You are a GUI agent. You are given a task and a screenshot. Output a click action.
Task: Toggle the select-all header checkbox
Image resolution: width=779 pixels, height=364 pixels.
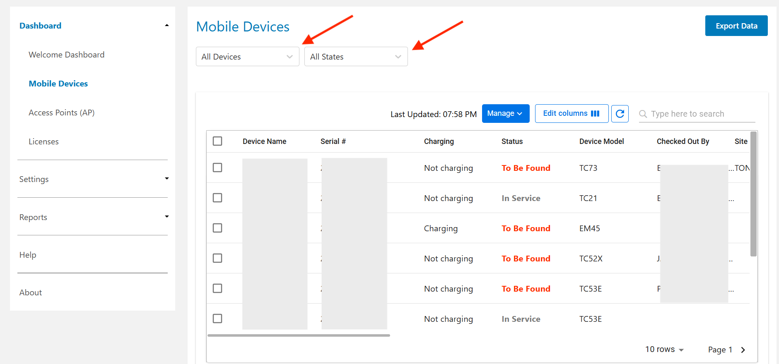click(217, 141)
